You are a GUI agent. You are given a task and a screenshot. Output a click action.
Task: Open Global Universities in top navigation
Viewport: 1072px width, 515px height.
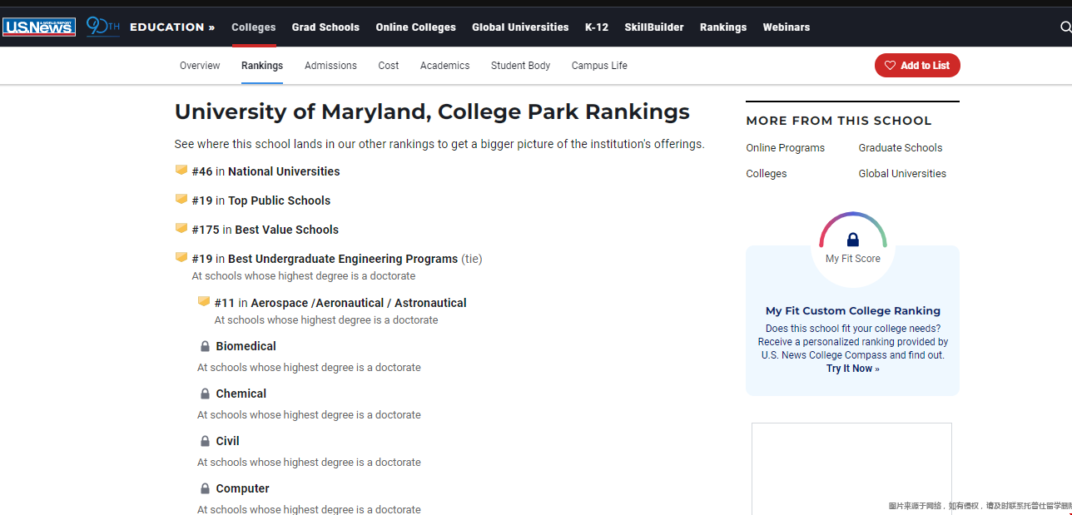pyautogui.click(x=520, y=27)
